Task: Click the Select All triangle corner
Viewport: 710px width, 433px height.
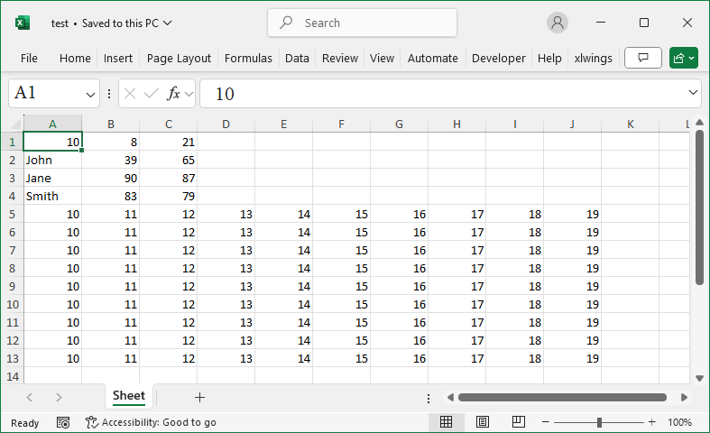Action: (16, 124)
